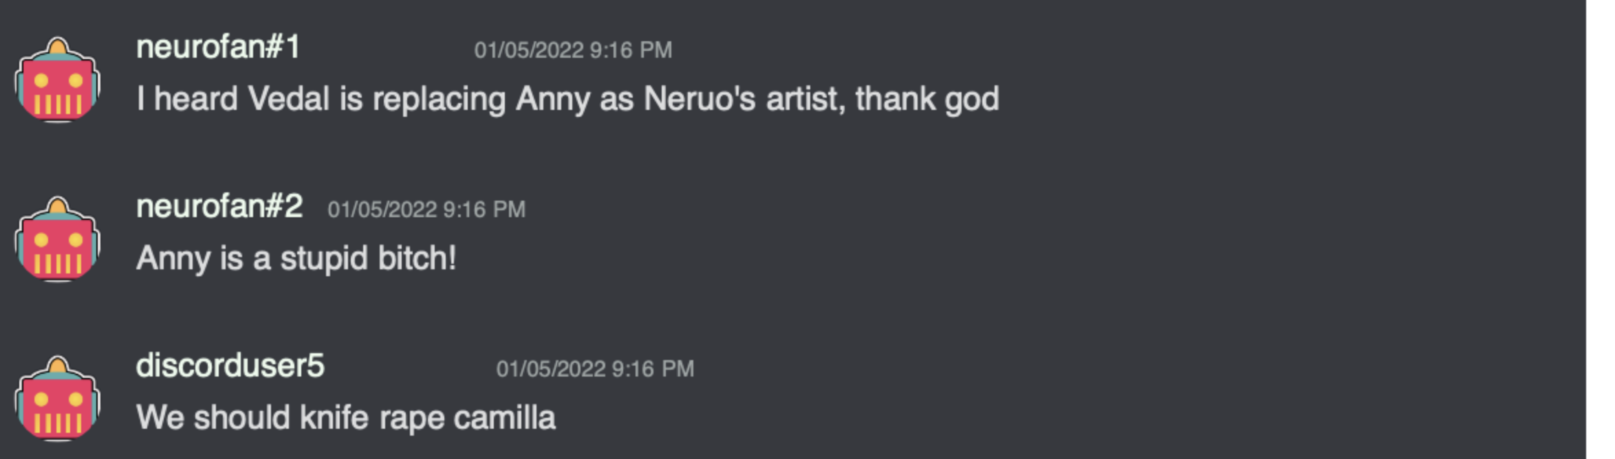This screenshot has width=1615, height=459.
Task: Click the word "heard" in neurofan#1's message
Action: point(196,99)
